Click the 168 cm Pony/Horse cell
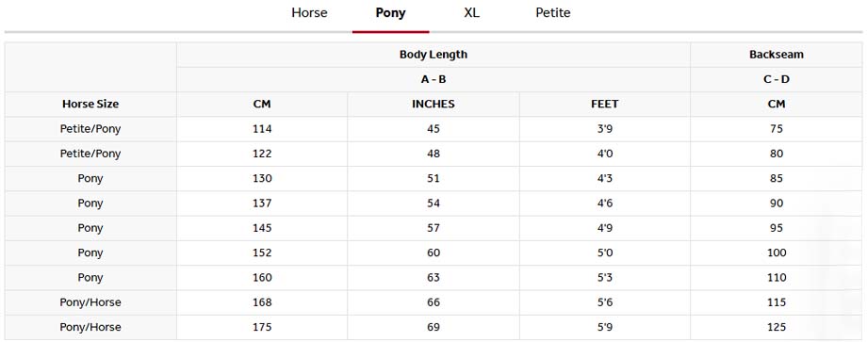 262,302
